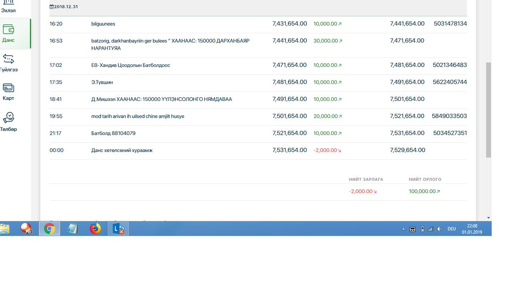Select the bilguunees transaction row
The image size is (505, 284).
click(258, 24)
